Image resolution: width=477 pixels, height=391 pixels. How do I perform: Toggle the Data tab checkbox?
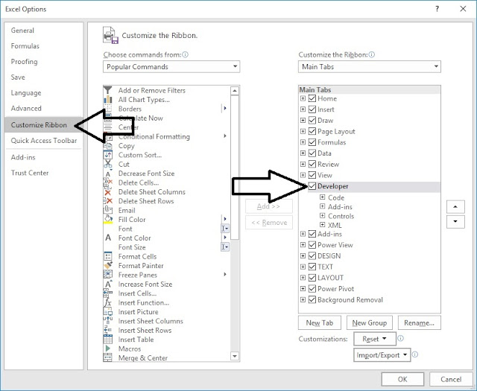[x=312, y=153]
